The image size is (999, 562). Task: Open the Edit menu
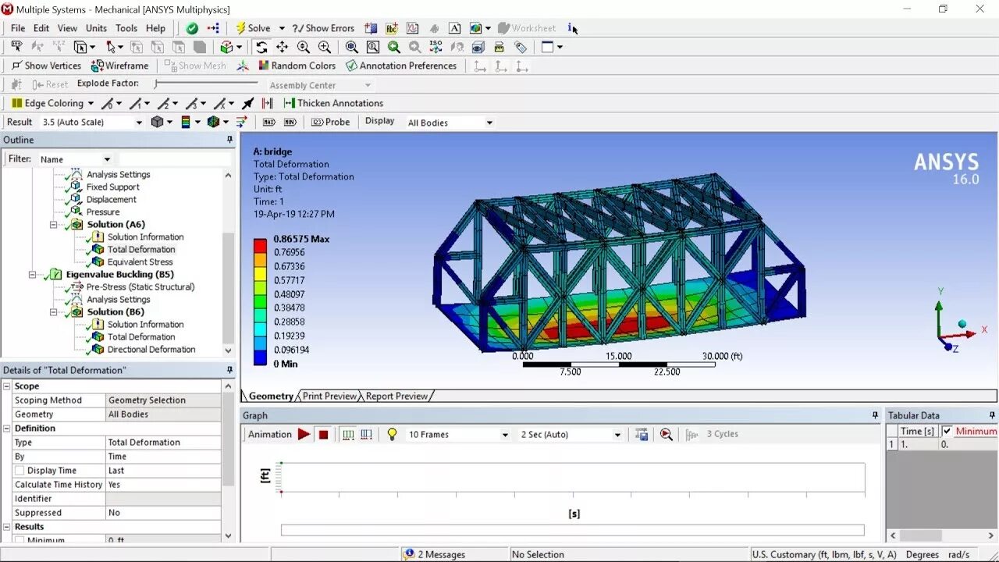pyautogui.click(x=41, y=28)
